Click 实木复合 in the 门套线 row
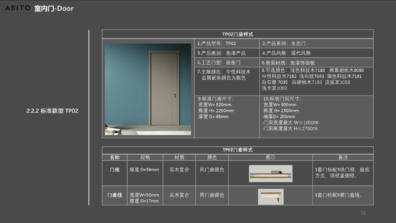 (x=180, y=195)
